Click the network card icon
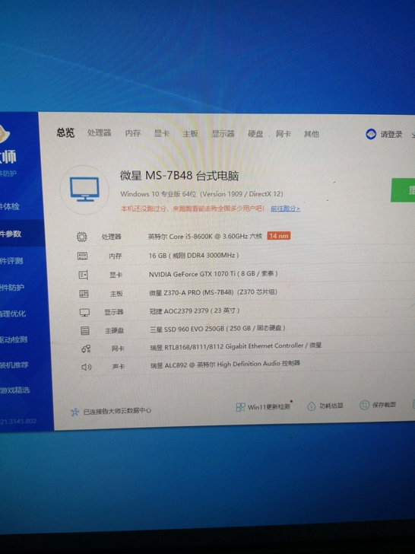 (86, 349)
